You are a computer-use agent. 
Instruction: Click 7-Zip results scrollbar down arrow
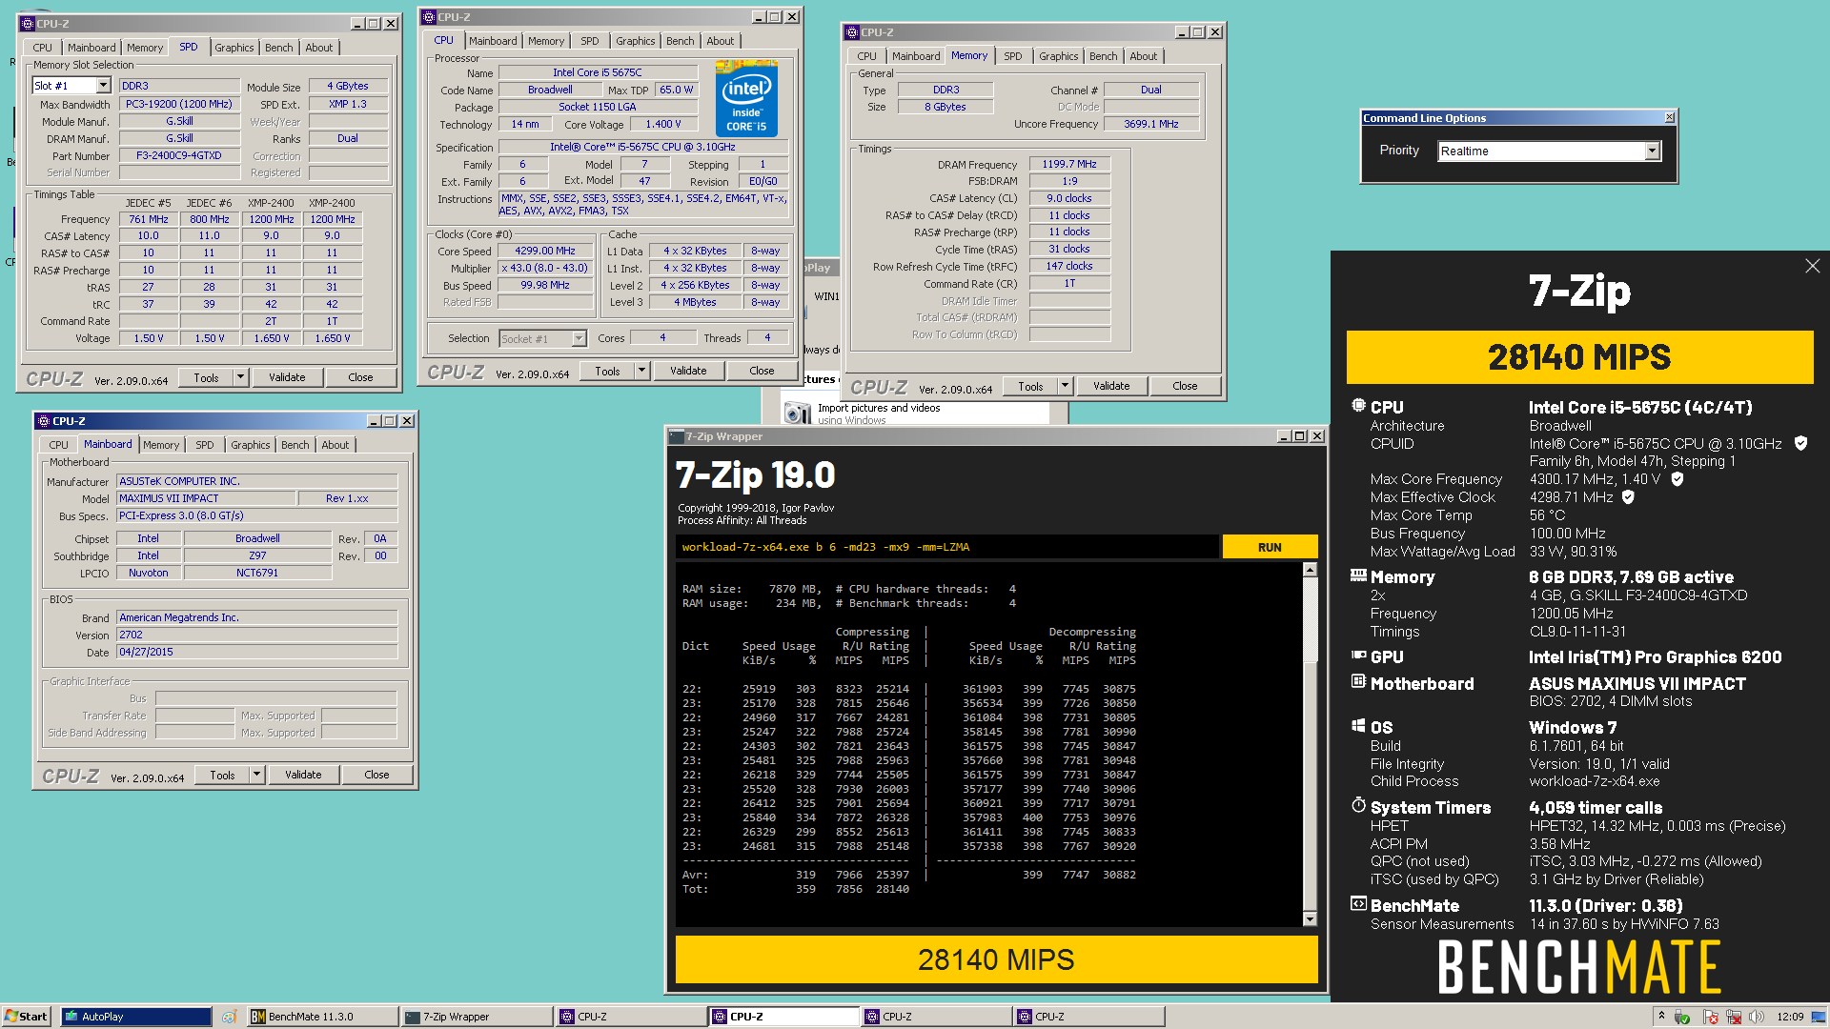[x=1310, y=919]
